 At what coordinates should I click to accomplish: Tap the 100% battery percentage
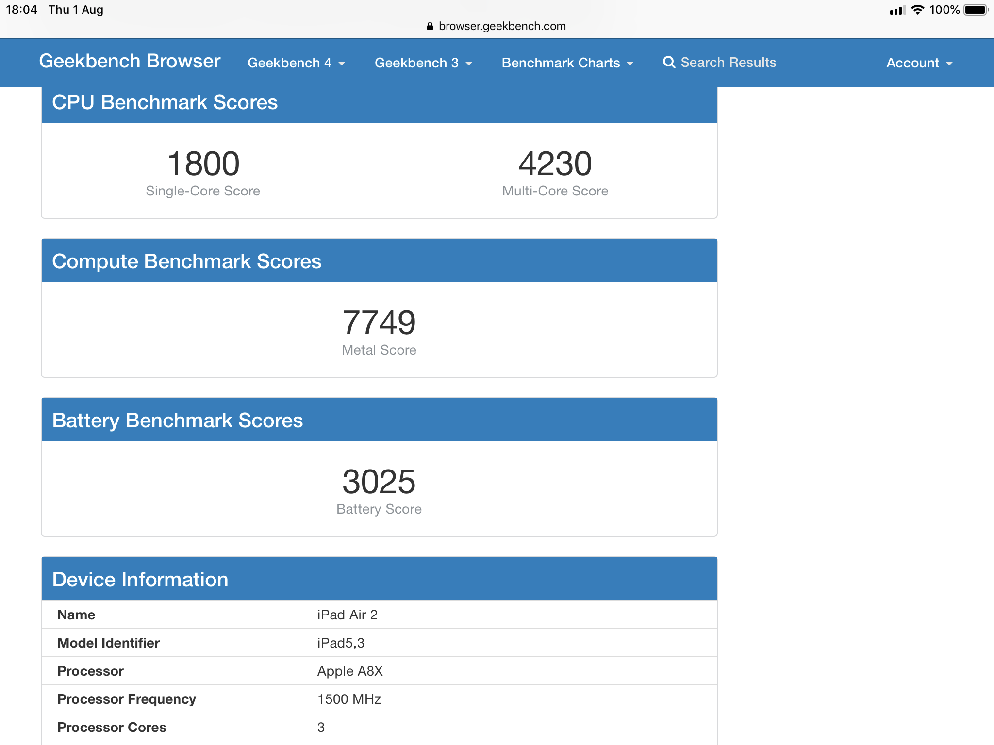[x=944, y=10]
